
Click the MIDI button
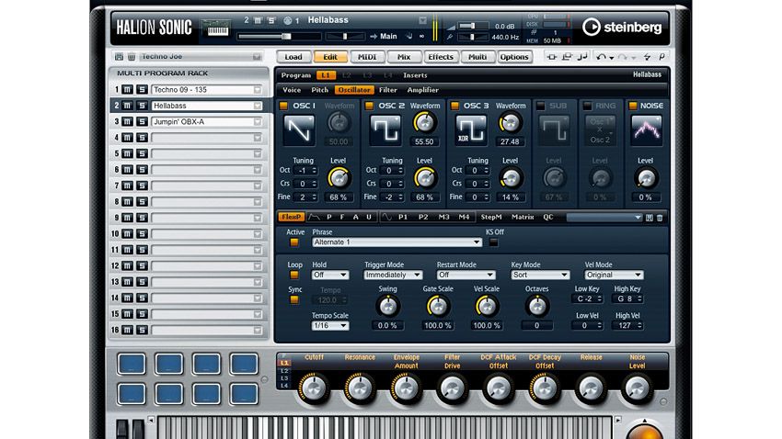pos(367,57)
